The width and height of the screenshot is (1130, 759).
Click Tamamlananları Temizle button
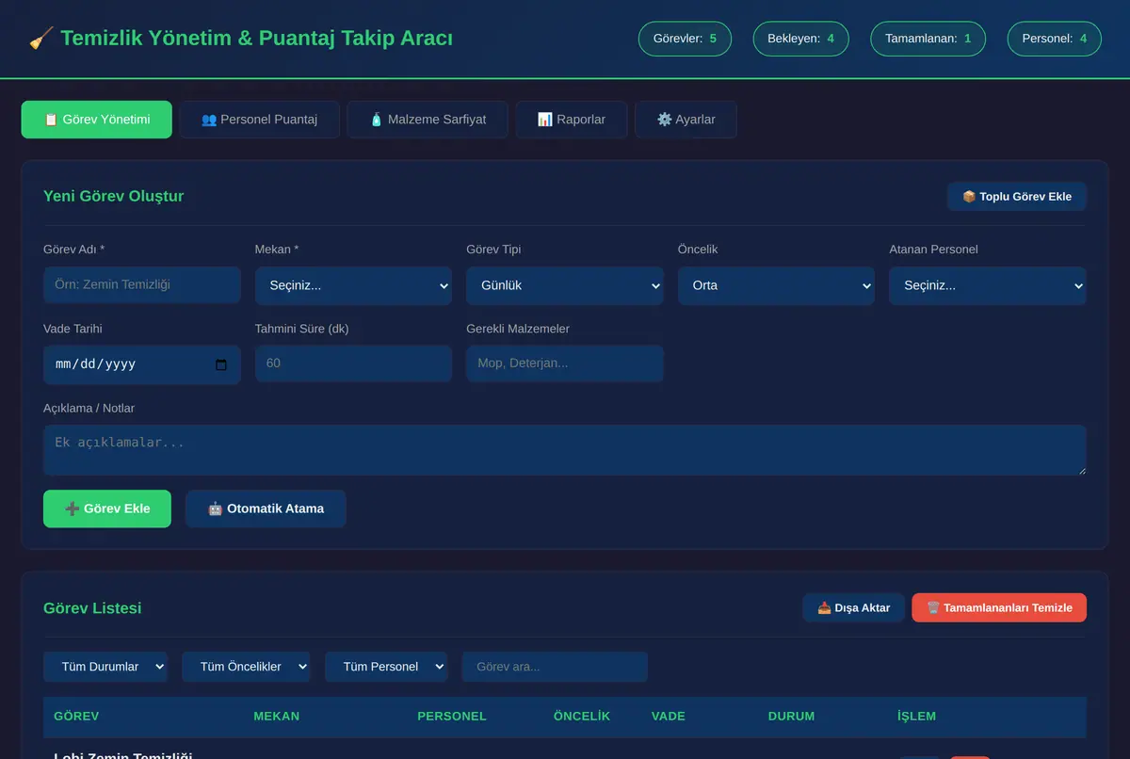[x=999, y=607]
